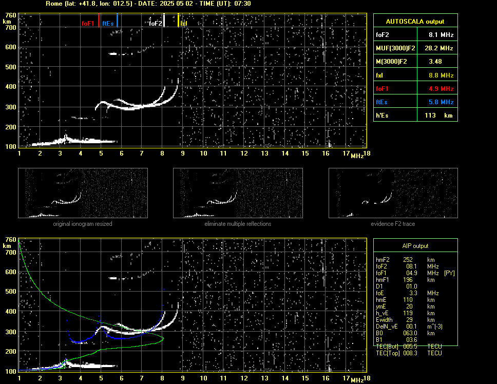Click the blue 'ftEs' label in AUTOSCALA table
This screenshot has height=384, width=497.
point(381,102)
